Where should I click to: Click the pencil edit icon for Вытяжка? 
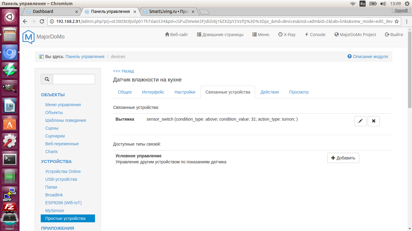[x=360, y=121]
